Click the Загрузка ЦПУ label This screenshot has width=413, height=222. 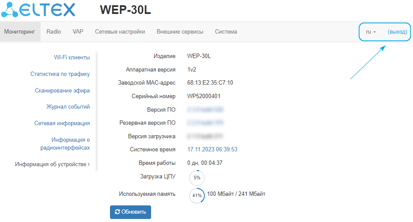tap(158, 176)
